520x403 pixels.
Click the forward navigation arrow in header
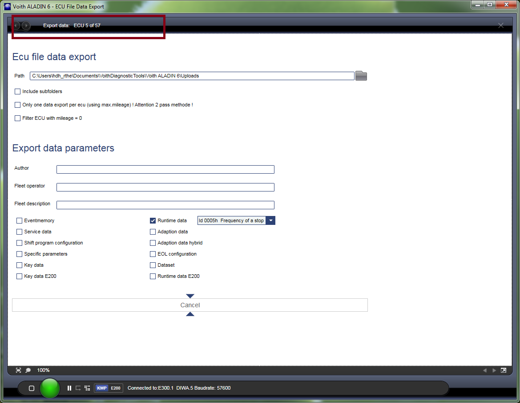[26, 25]
